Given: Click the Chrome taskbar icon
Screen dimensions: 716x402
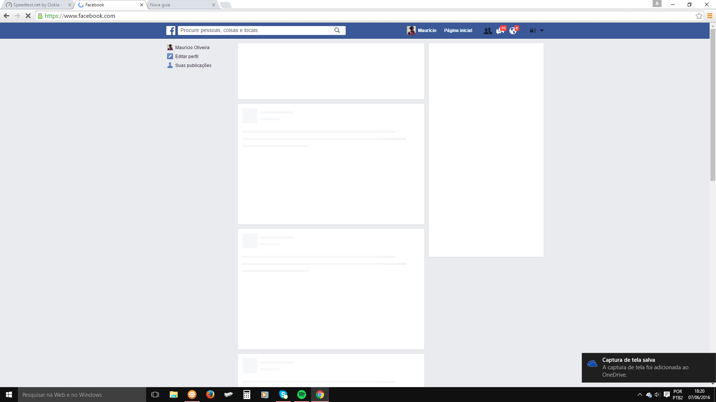Looking at the screenshot, I should coord(320,395).
